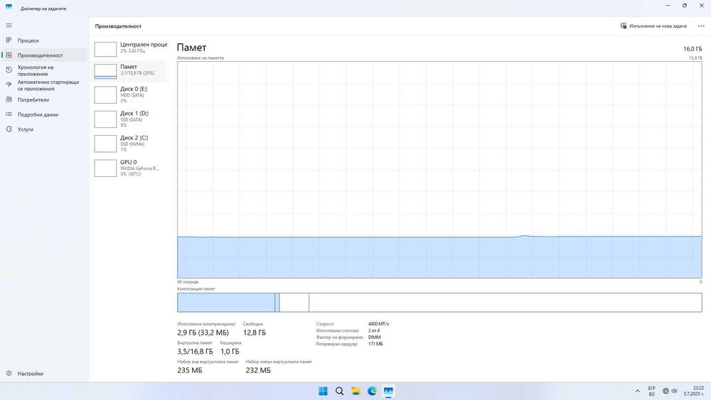Select Диск 2 (C:) NVMe entry
Image resolution: width=711 pixels, height=400 pixels.
coord(129,144)
